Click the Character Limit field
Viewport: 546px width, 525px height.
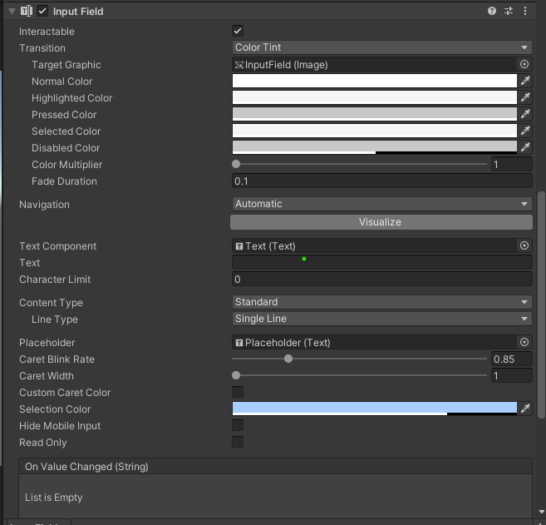[382, 280]
